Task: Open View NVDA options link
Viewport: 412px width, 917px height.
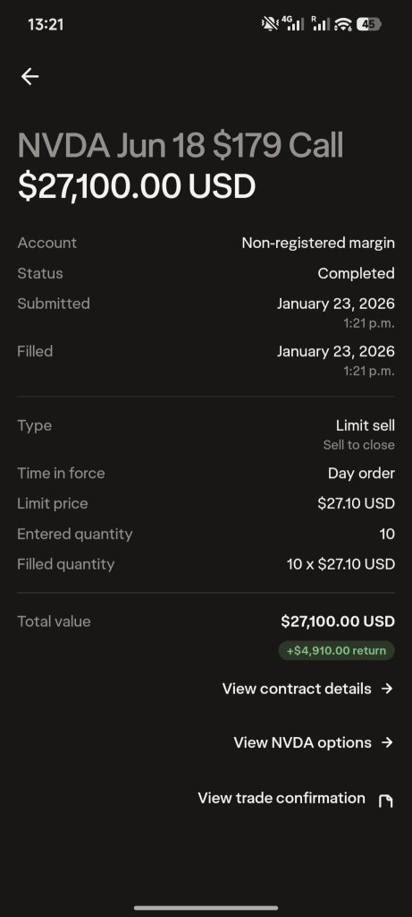Action: 302,742
